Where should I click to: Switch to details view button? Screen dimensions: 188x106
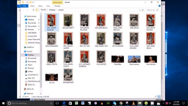click(156, 97)
